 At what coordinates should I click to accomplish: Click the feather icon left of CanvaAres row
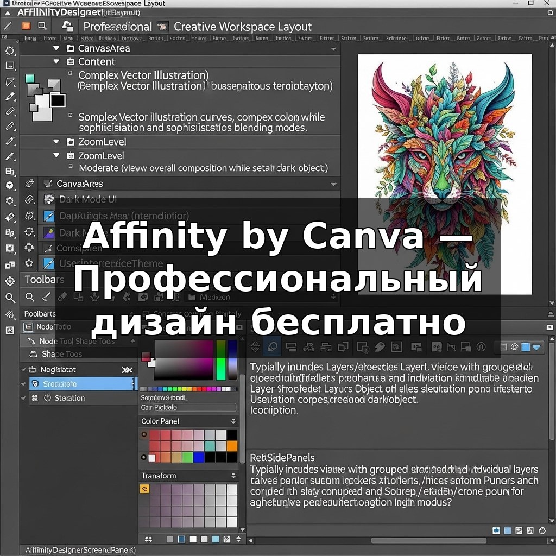pyautogui.click(x=29, y=184)
